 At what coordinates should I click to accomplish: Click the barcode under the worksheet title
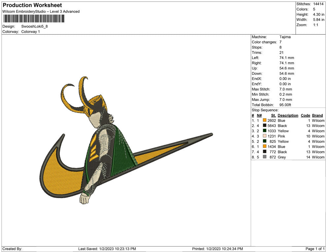[x=34, y=19]
